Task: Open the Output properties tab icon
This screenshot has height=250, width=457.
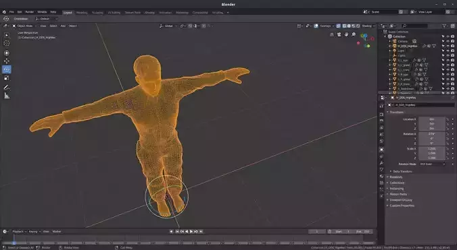Action: [382, 121]
